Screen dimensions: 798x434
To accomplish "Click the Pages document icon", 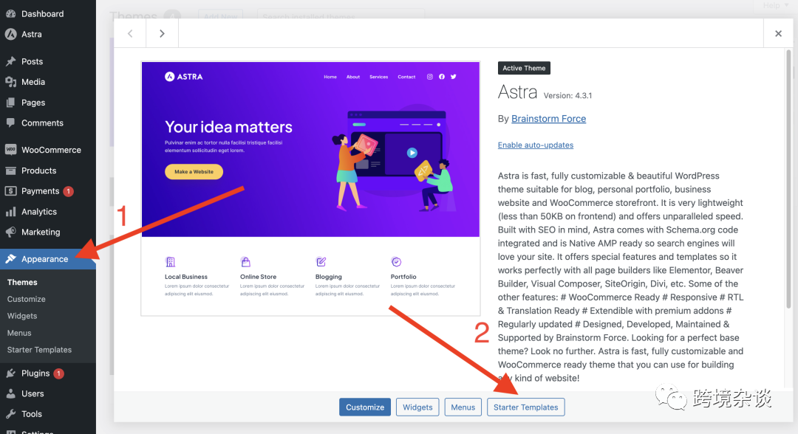I will [x=10, y=103].
